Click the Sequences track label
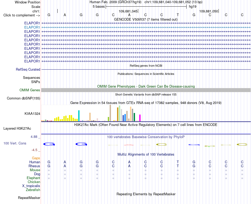This screenshot has height=204, width=251. pos(31,78)
